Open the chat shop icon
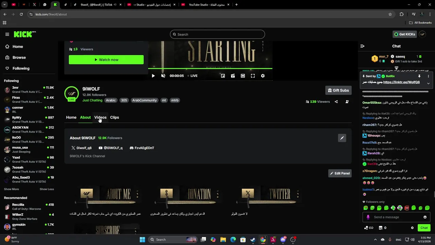 [x=383, y=228]
